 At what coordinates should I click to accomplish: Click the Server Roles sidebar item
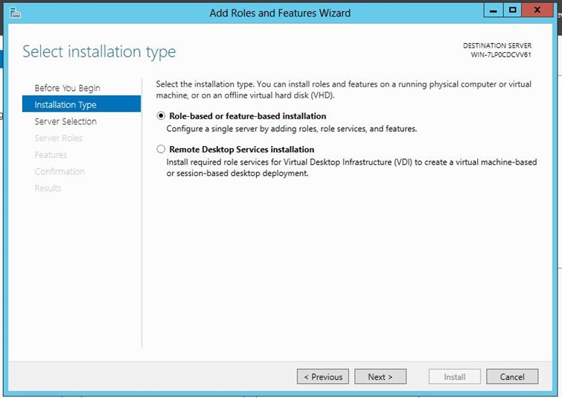click(x=58, y=138)
